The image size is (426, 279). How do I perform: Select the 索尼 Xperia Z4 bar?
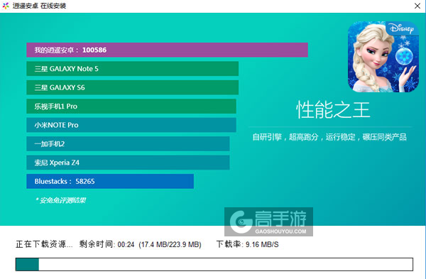[128, 163]
